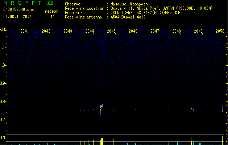
Task: Click the kHz axis unit label
Action: coord(3,29)
